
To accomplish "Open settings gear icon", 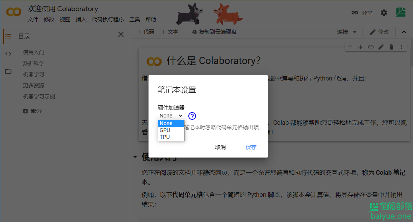I will click(384, 13).
